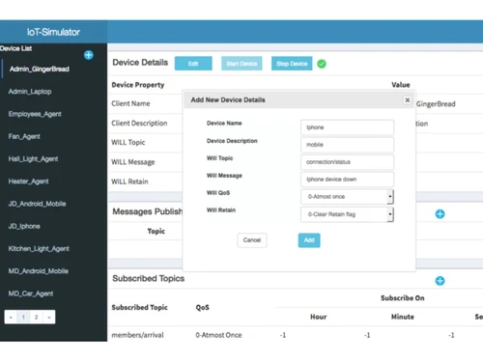
Task: Go to page 2 of device list
Action: click(x=36, y=317)
